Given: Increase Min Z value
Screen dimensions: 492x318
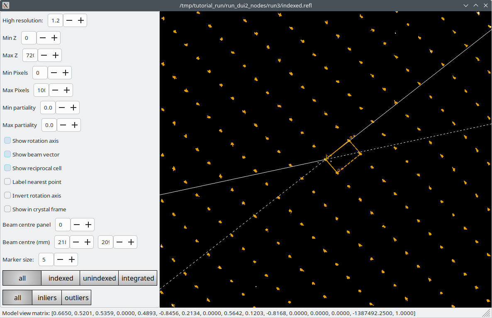Looking at the screenshot, I should click(54, 38).
